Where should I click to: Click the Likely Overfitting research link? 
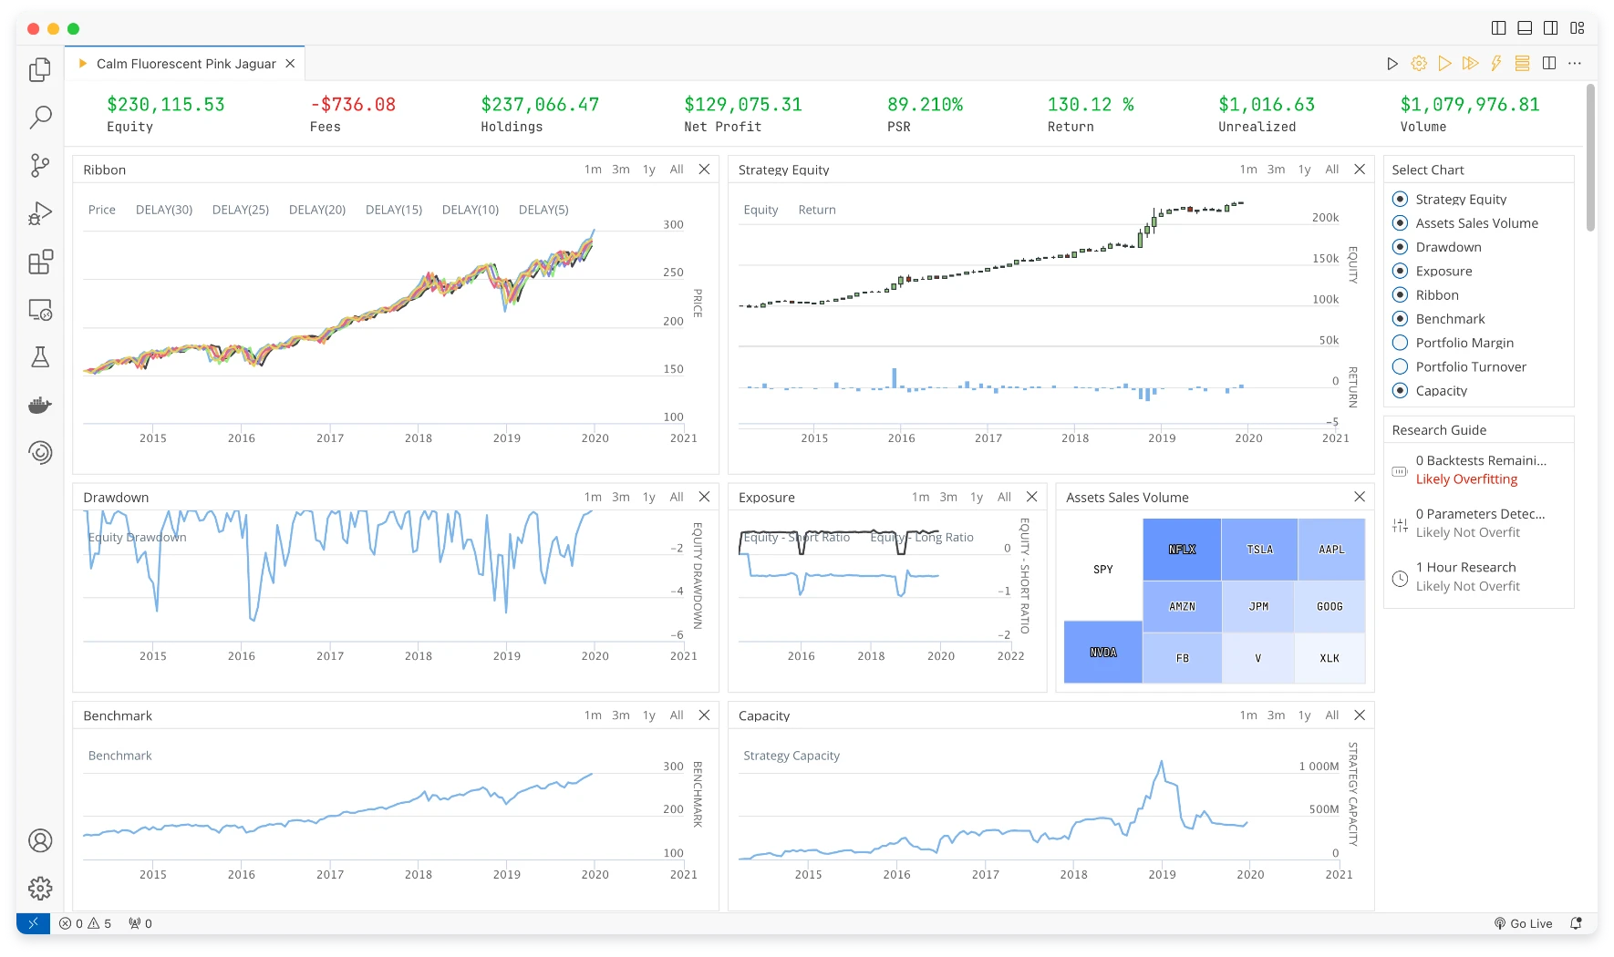click(x=1465, y=478)
